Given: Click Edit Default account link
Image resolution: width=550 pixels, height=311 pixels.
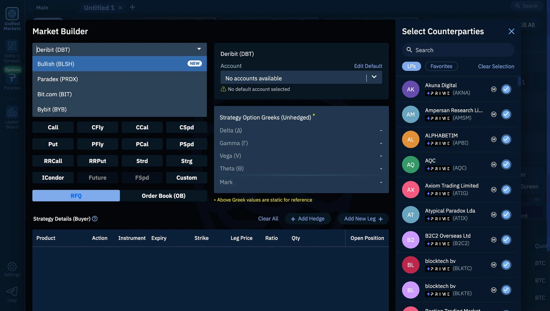Looking at the screenshot, I should pos(368,66).
